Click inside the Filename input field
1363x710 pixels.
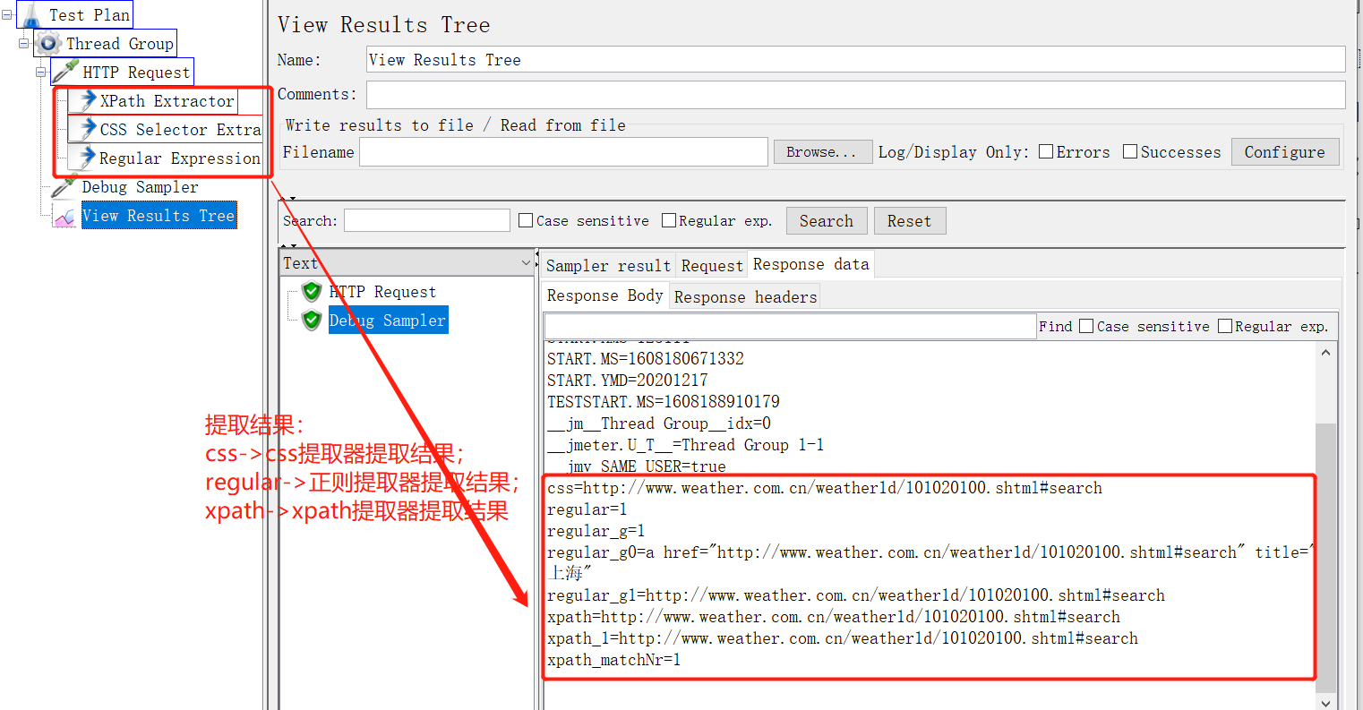562,151
